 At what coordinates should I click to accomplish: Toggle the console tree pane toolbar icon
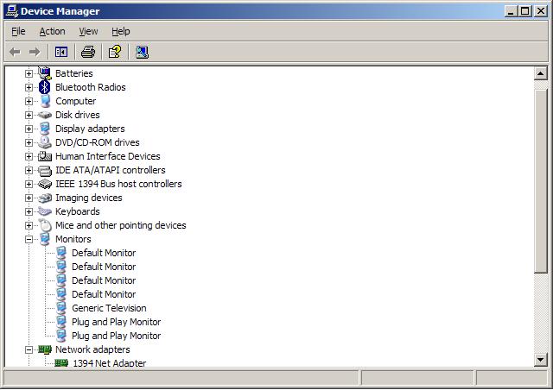tap(61, 52)
